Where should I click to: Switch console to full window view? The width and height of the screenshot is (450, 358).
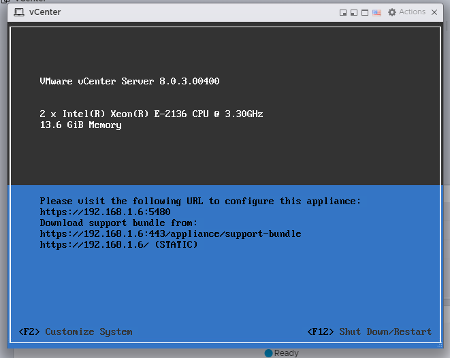tap(365, 13)
